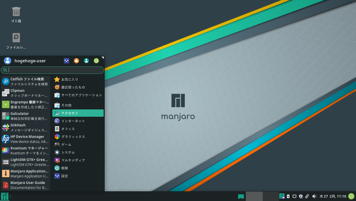Open GtkHash application
The width and height of the screenshot is (356, 201).
25,127
